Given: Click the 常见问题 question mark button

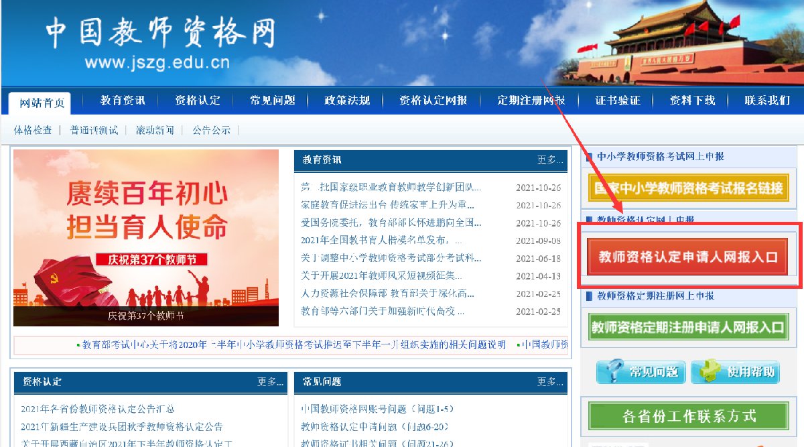Looking at the screenshot, I should pos(641,371).
